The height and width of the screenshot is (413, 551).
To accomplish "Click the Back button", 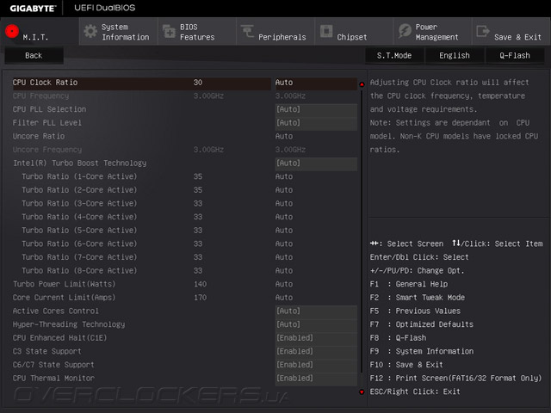I will (34, 55).
